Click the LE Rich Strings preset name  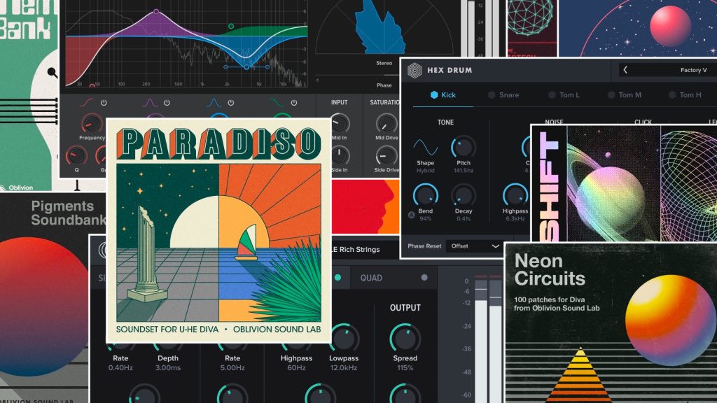point(356,250)
